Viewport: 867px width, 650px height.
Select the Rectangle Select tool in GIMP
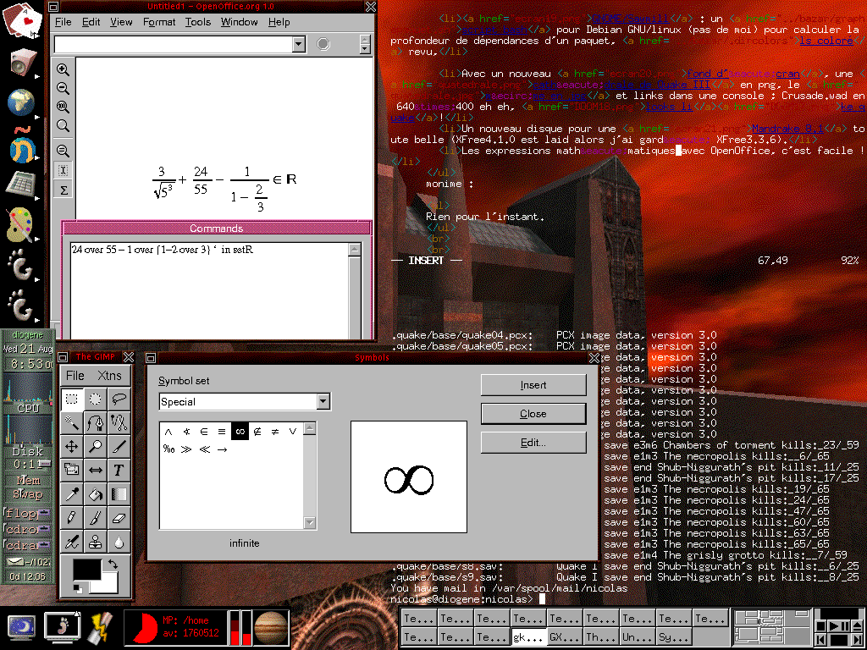[x=72, y=399]
